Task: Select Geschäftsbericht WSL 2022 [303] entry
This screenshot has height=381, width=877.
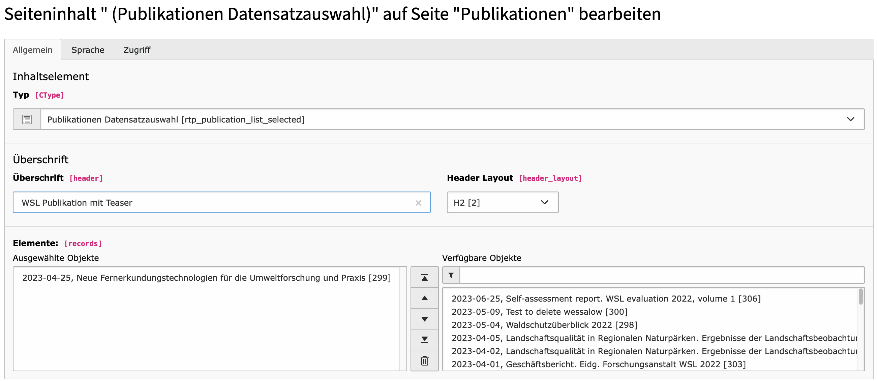Action: click(x=598, y=364)
